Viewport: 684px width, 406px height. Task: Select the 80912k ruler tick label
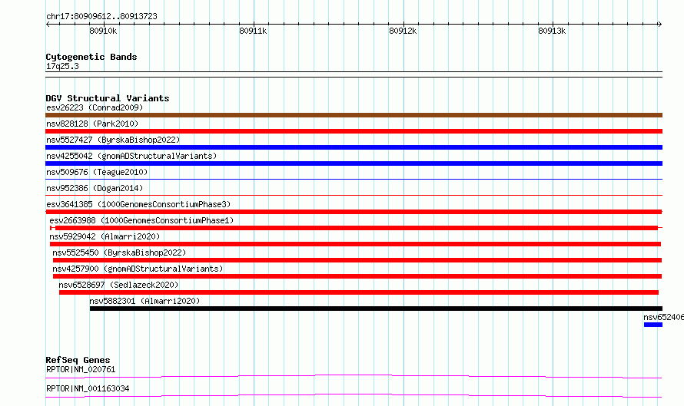pos(403,31)
